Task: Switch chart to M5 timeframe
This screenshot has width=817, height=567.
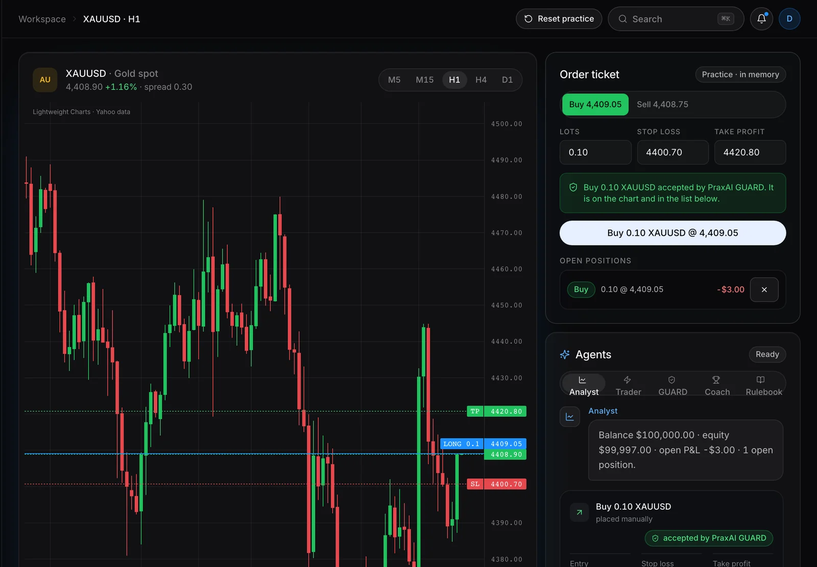Action: [x=394, y=80]
